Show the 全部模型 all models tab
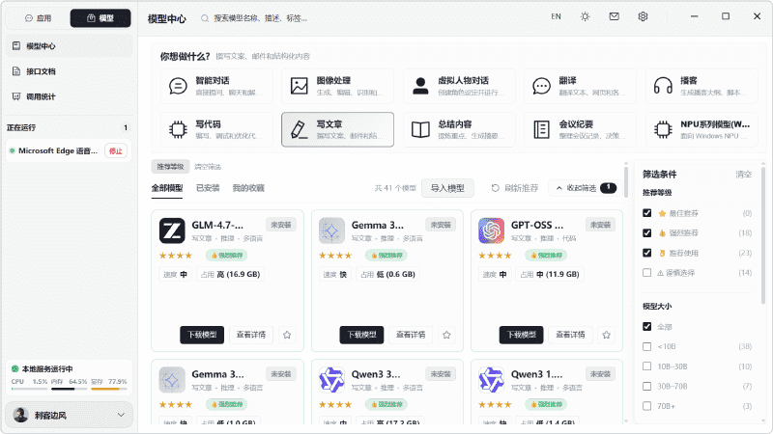Image resolution: width=773 pixels, height=434 pixels. click(x=167, y=188)
